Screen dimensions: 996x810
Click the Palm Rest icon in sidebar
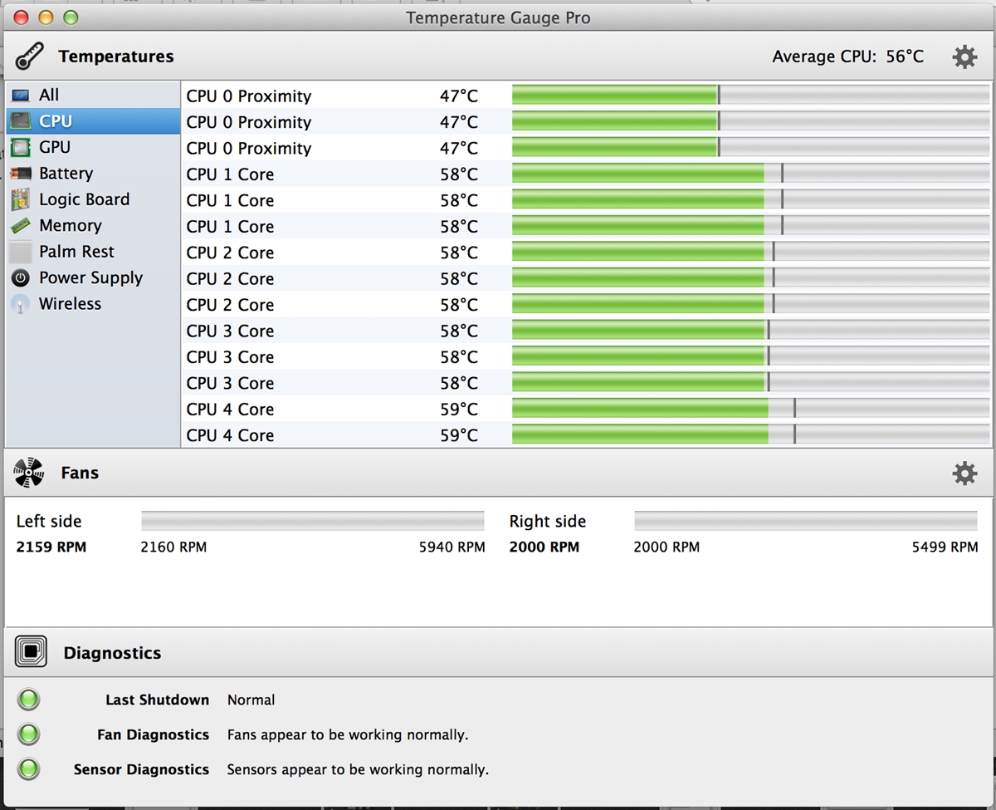(x=21, y=252)
